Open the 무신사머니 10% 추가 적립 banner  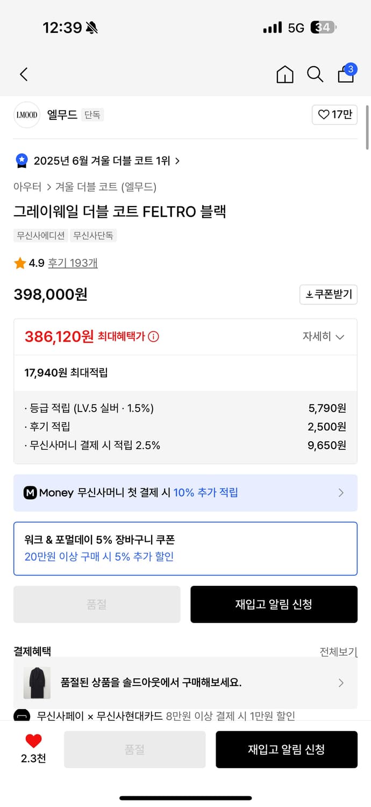point(185,492)
